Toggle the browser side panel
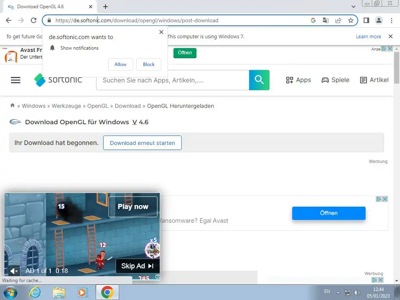This screenshot has height=300, width=400. [x=366, y=20]
